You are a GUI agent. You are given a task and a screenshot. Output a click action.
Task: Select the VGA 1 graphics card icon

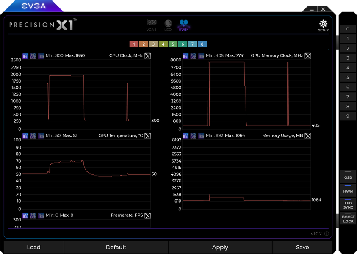pos(152,25)
